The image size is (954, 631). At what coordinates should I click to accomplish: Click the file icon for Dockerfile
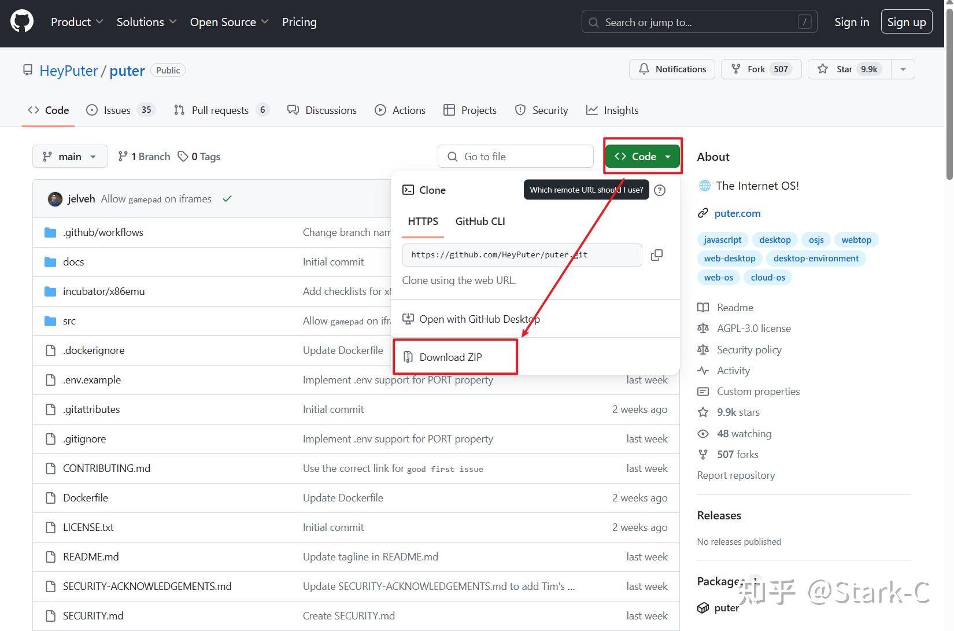51,498
